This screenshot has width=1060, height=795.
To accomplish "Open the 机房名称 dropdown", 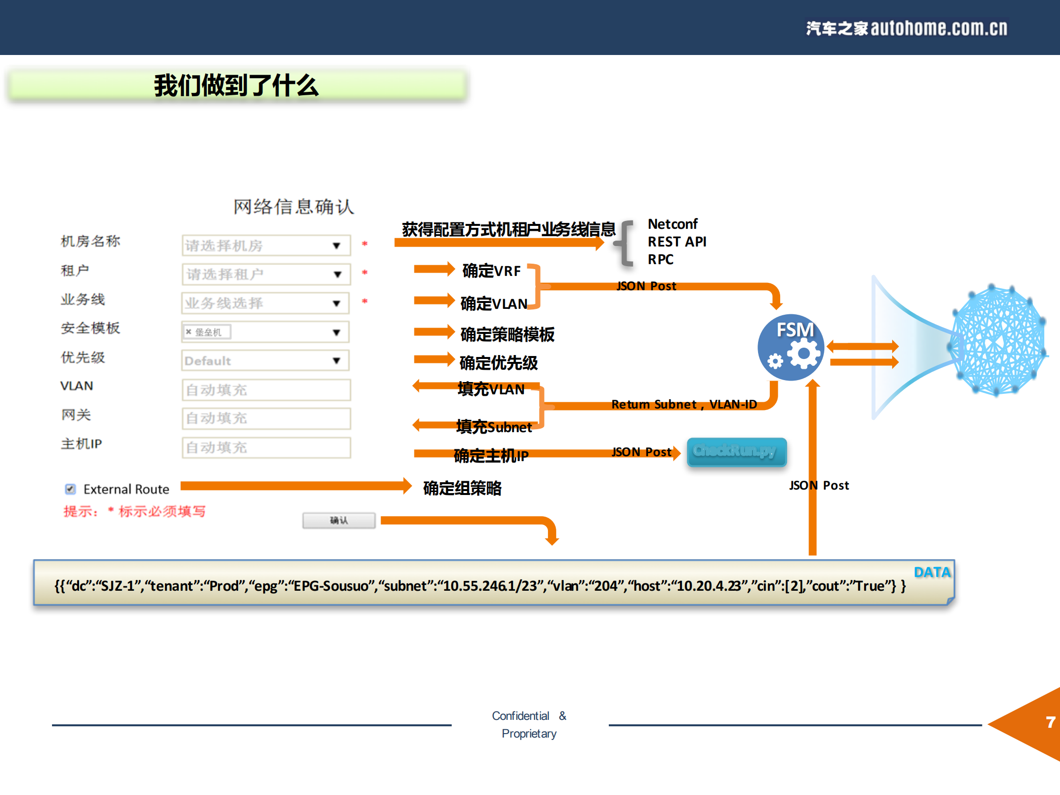I will pyautogui.click(x=335, y=246).
